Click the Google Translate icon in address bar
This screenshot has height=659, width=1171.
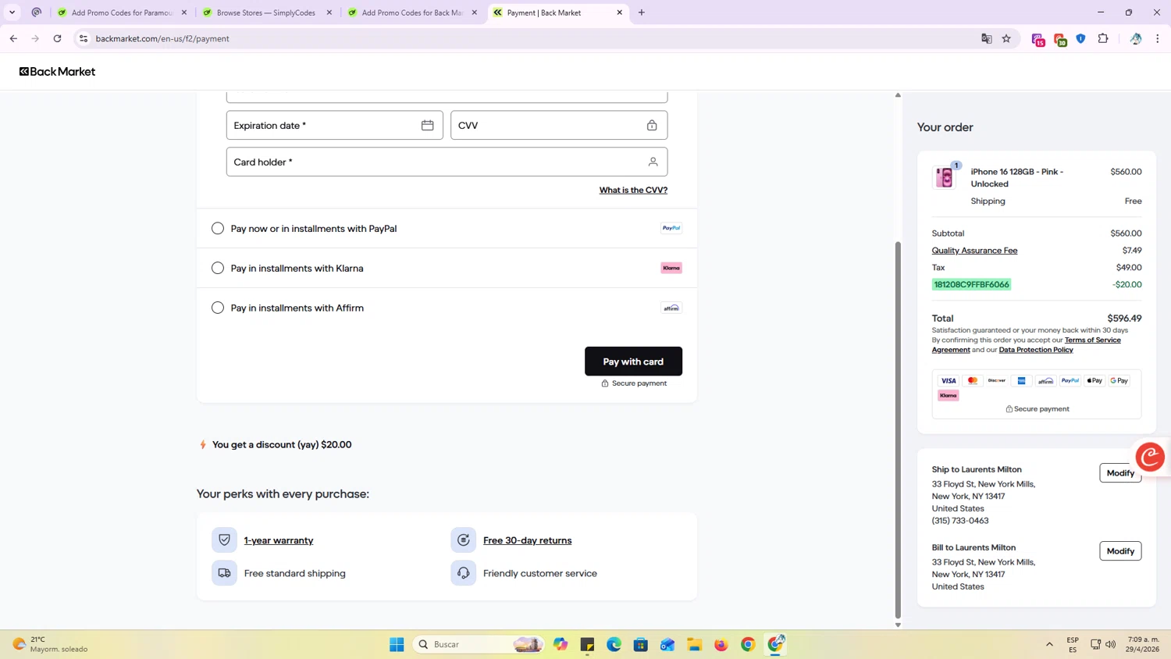[986, 38]
